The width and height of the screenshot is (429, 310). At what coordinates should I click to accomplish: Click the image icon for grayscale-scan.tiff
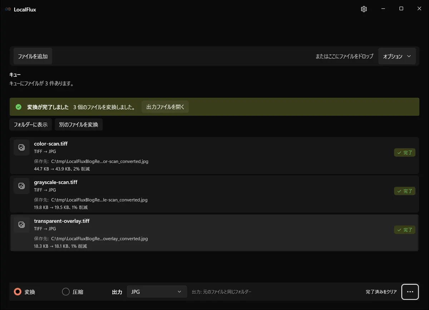click(x=21, y=186)
